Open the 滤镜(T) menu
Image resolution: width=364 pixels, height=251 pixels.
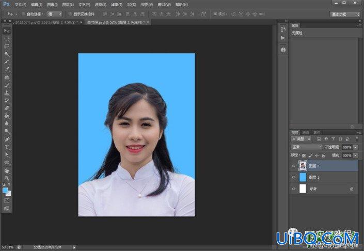(x=116, y=5)
